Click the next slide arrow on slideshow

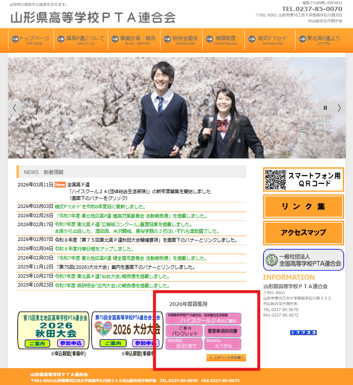point(339,108)
